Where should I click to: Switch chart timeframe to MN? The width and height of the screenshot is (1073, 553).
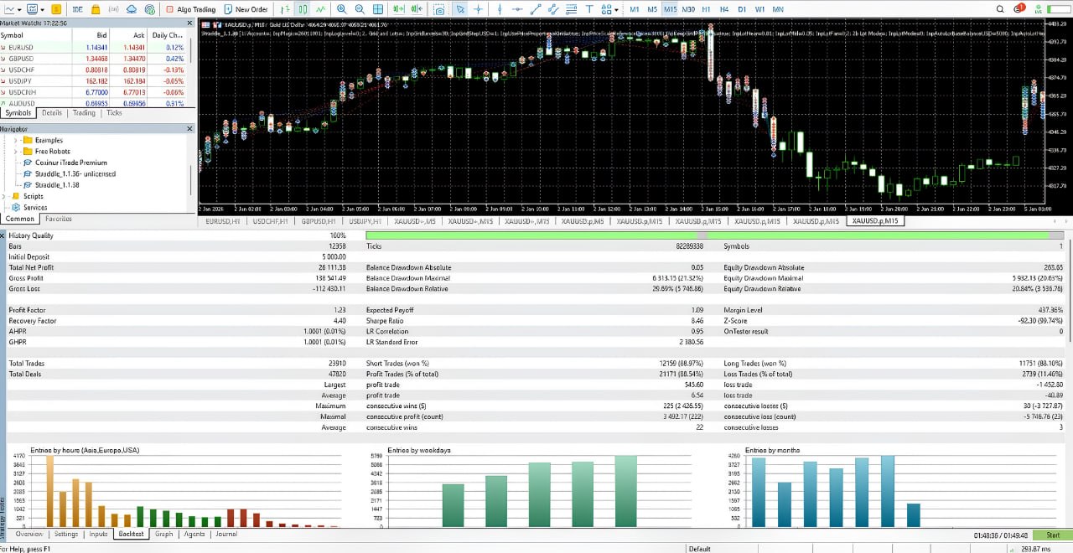pyautogui.click(x=778, y=9)
